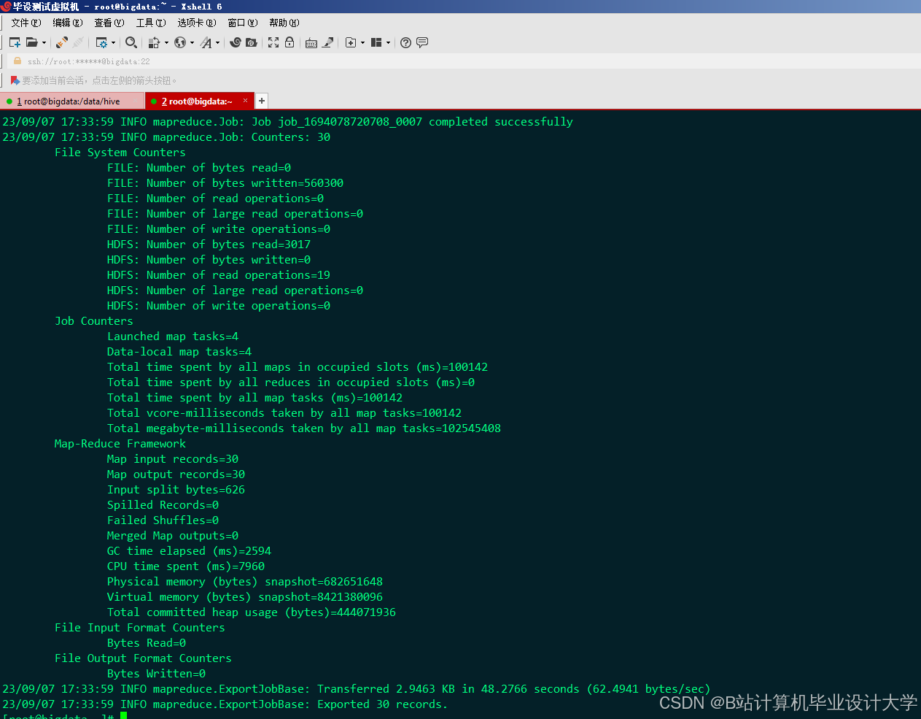Screen dimensions: 921x719
Task: Click 'Map input records=30' line
Action: [173, 459]
